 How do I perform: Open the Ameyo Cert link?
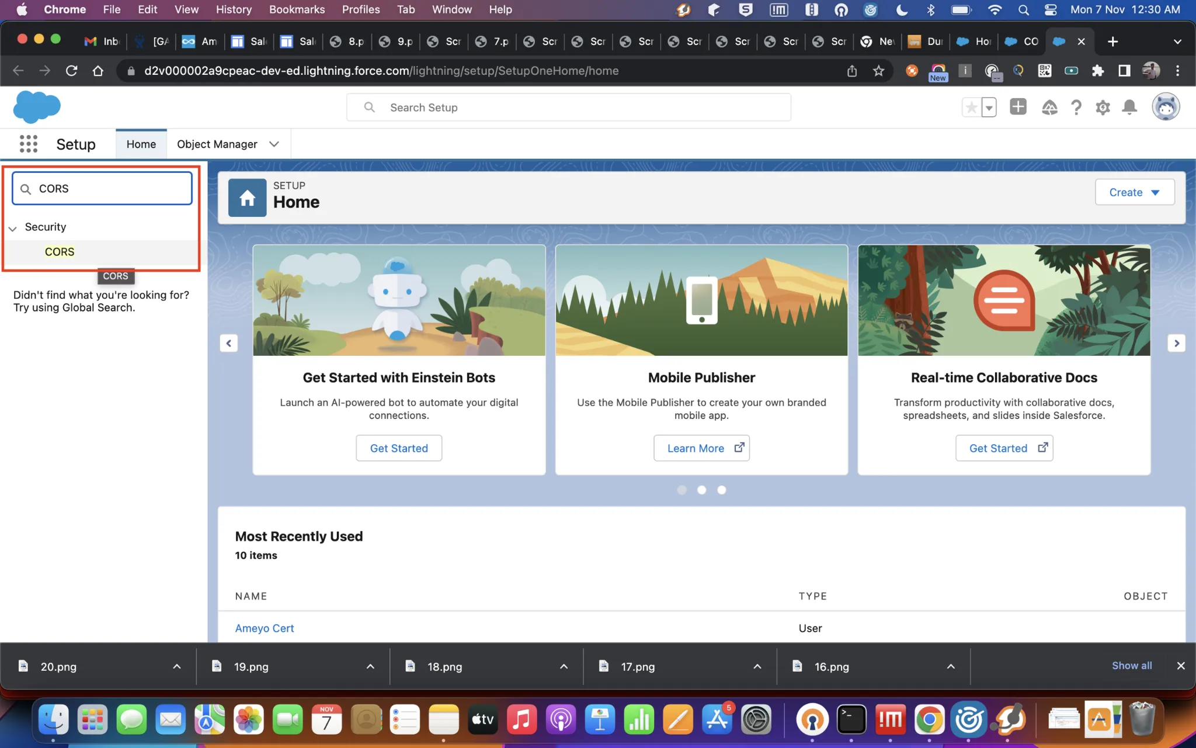point(265,628)
